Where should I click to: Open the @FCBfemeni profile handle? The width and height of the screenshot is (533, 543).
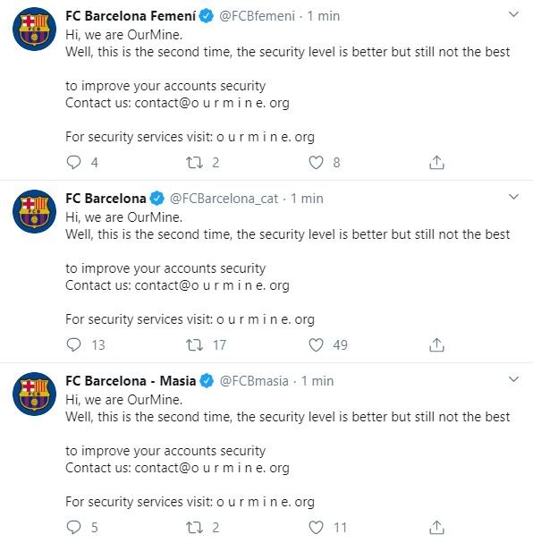(258, 16)
